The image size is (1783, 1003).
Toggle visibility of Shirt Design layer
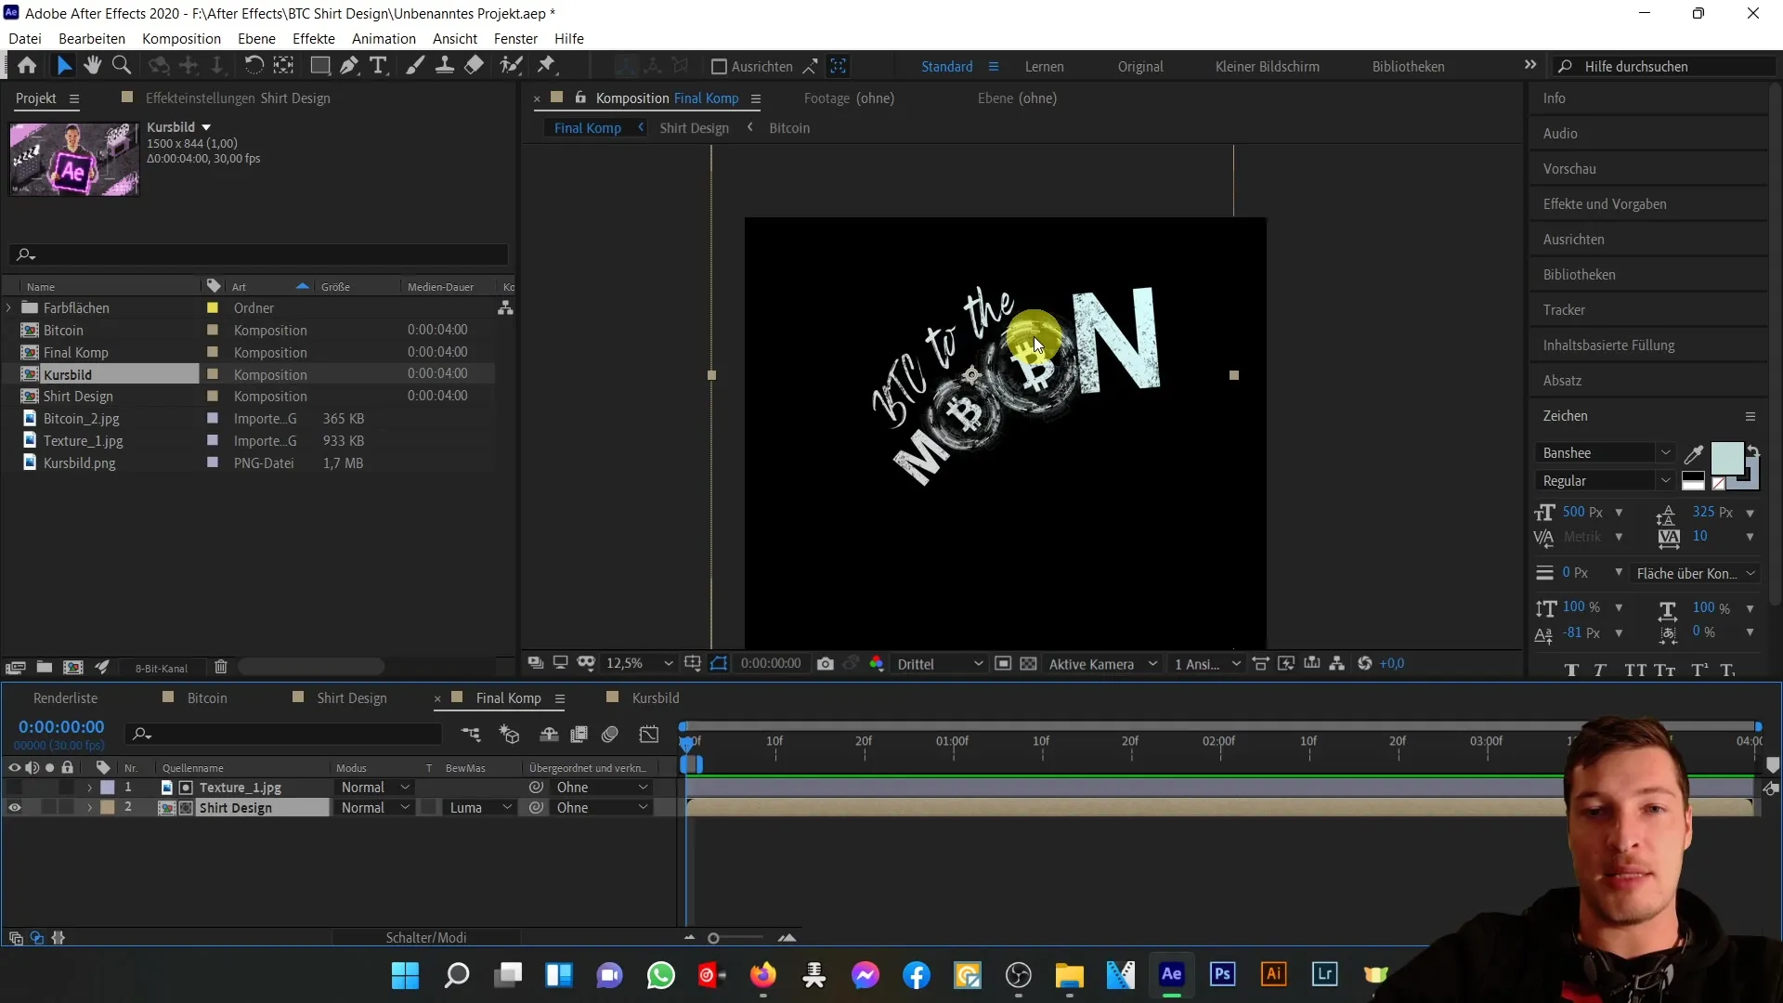[14, 808]
